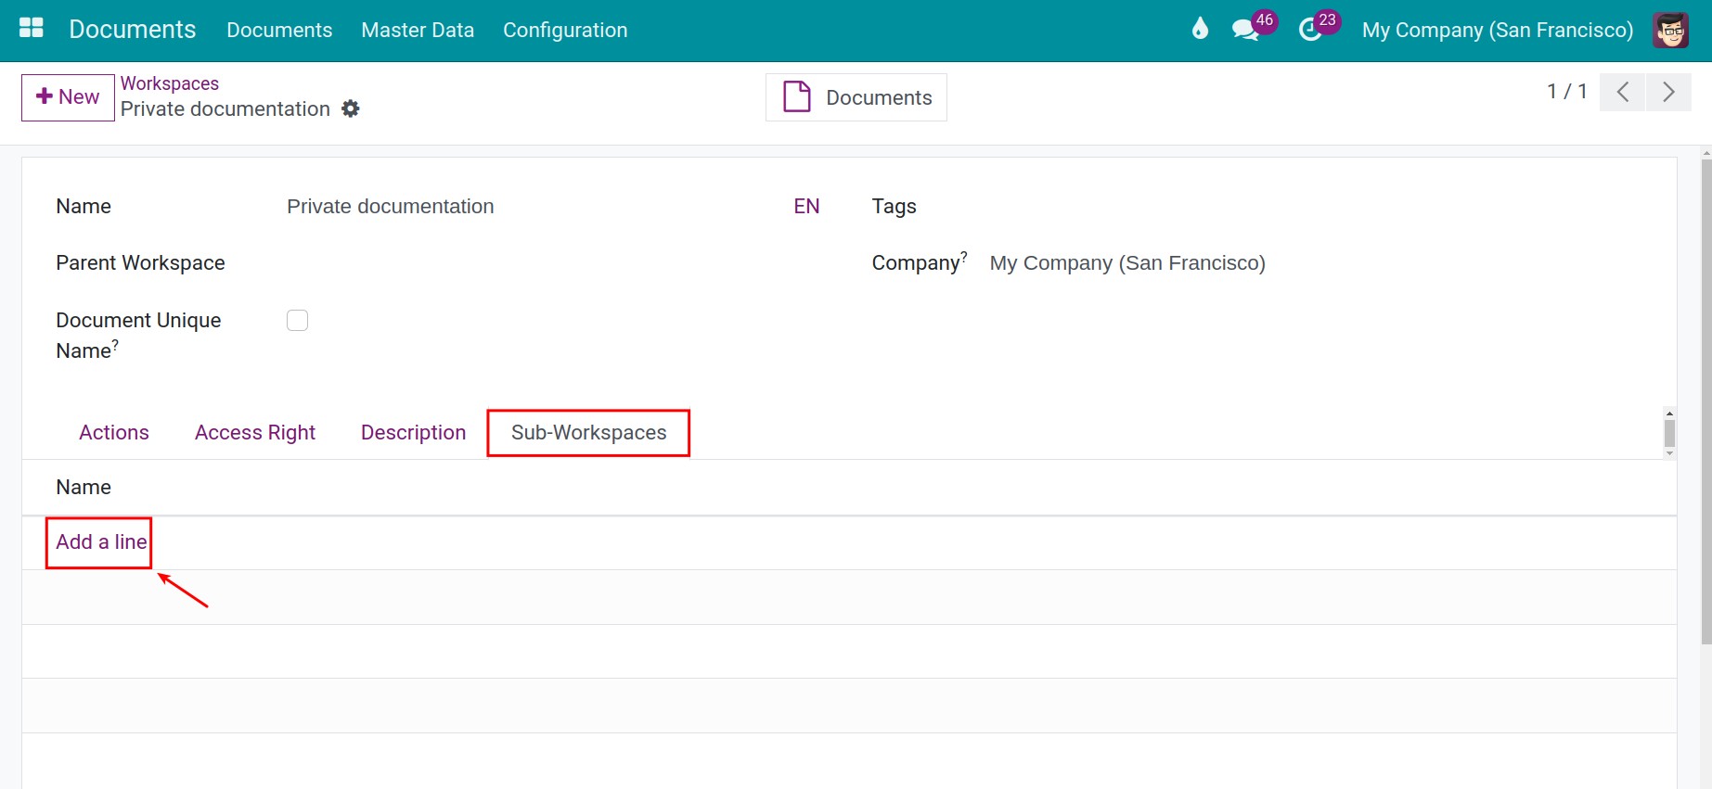Open the user avatar menu
The height and width of the screenshot is (789, 1712).
(x=1670, y=30)
